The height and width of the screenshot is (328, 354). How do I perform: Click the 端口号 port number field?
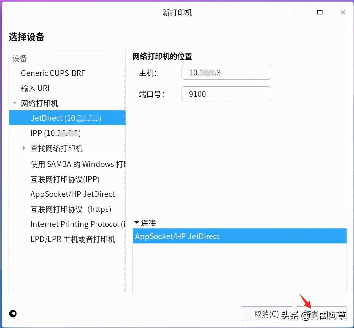226,94
